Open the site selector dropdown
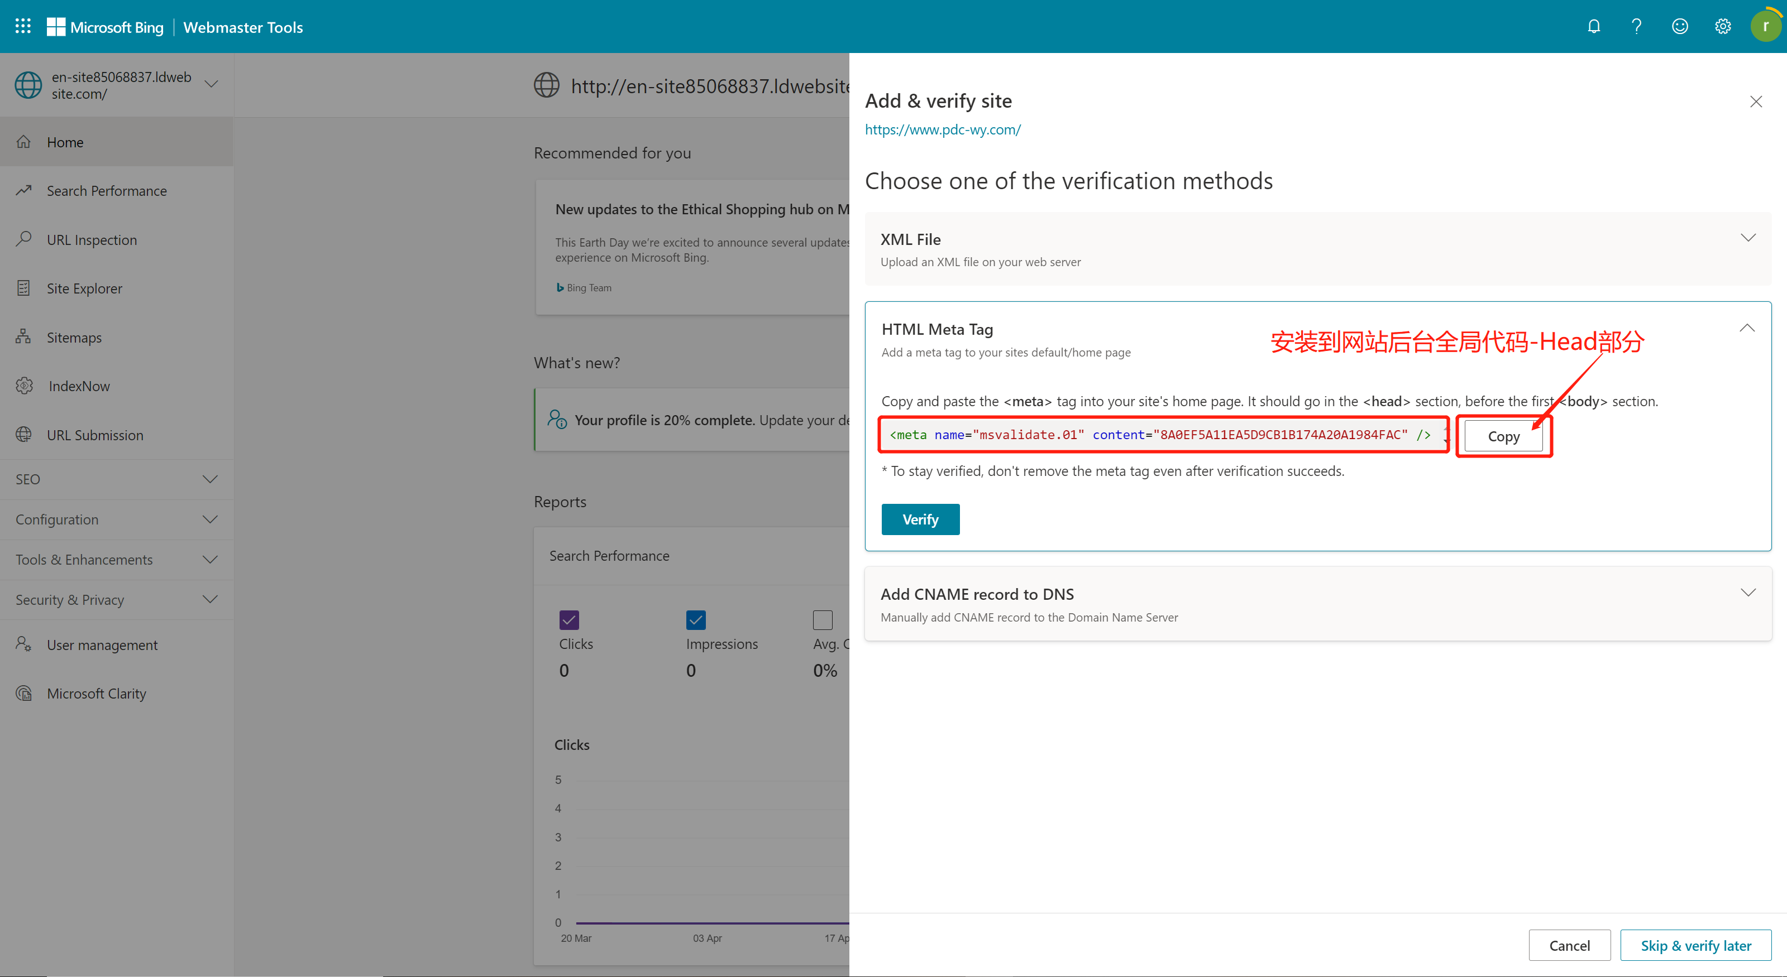The width and height of the screenshot is (1787, 977). (x=212, y=85)
